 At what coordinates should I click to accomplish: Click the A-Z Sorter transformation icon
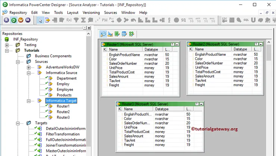[169, 20]
